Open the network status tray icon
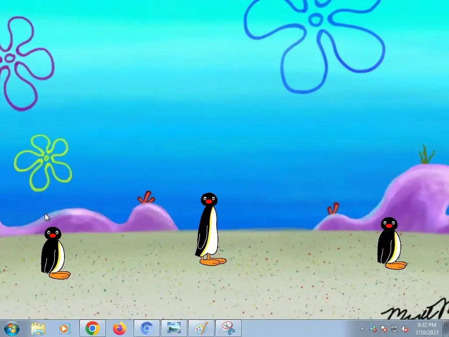Image resolution: width=449 pixels, height=337 pixels. [x=394, y=329]
